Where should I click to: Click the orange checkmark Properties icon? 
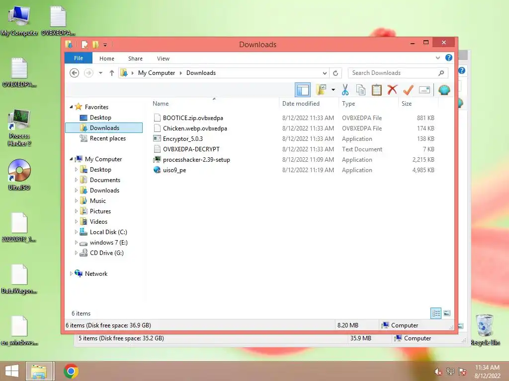tap(408, 90)
